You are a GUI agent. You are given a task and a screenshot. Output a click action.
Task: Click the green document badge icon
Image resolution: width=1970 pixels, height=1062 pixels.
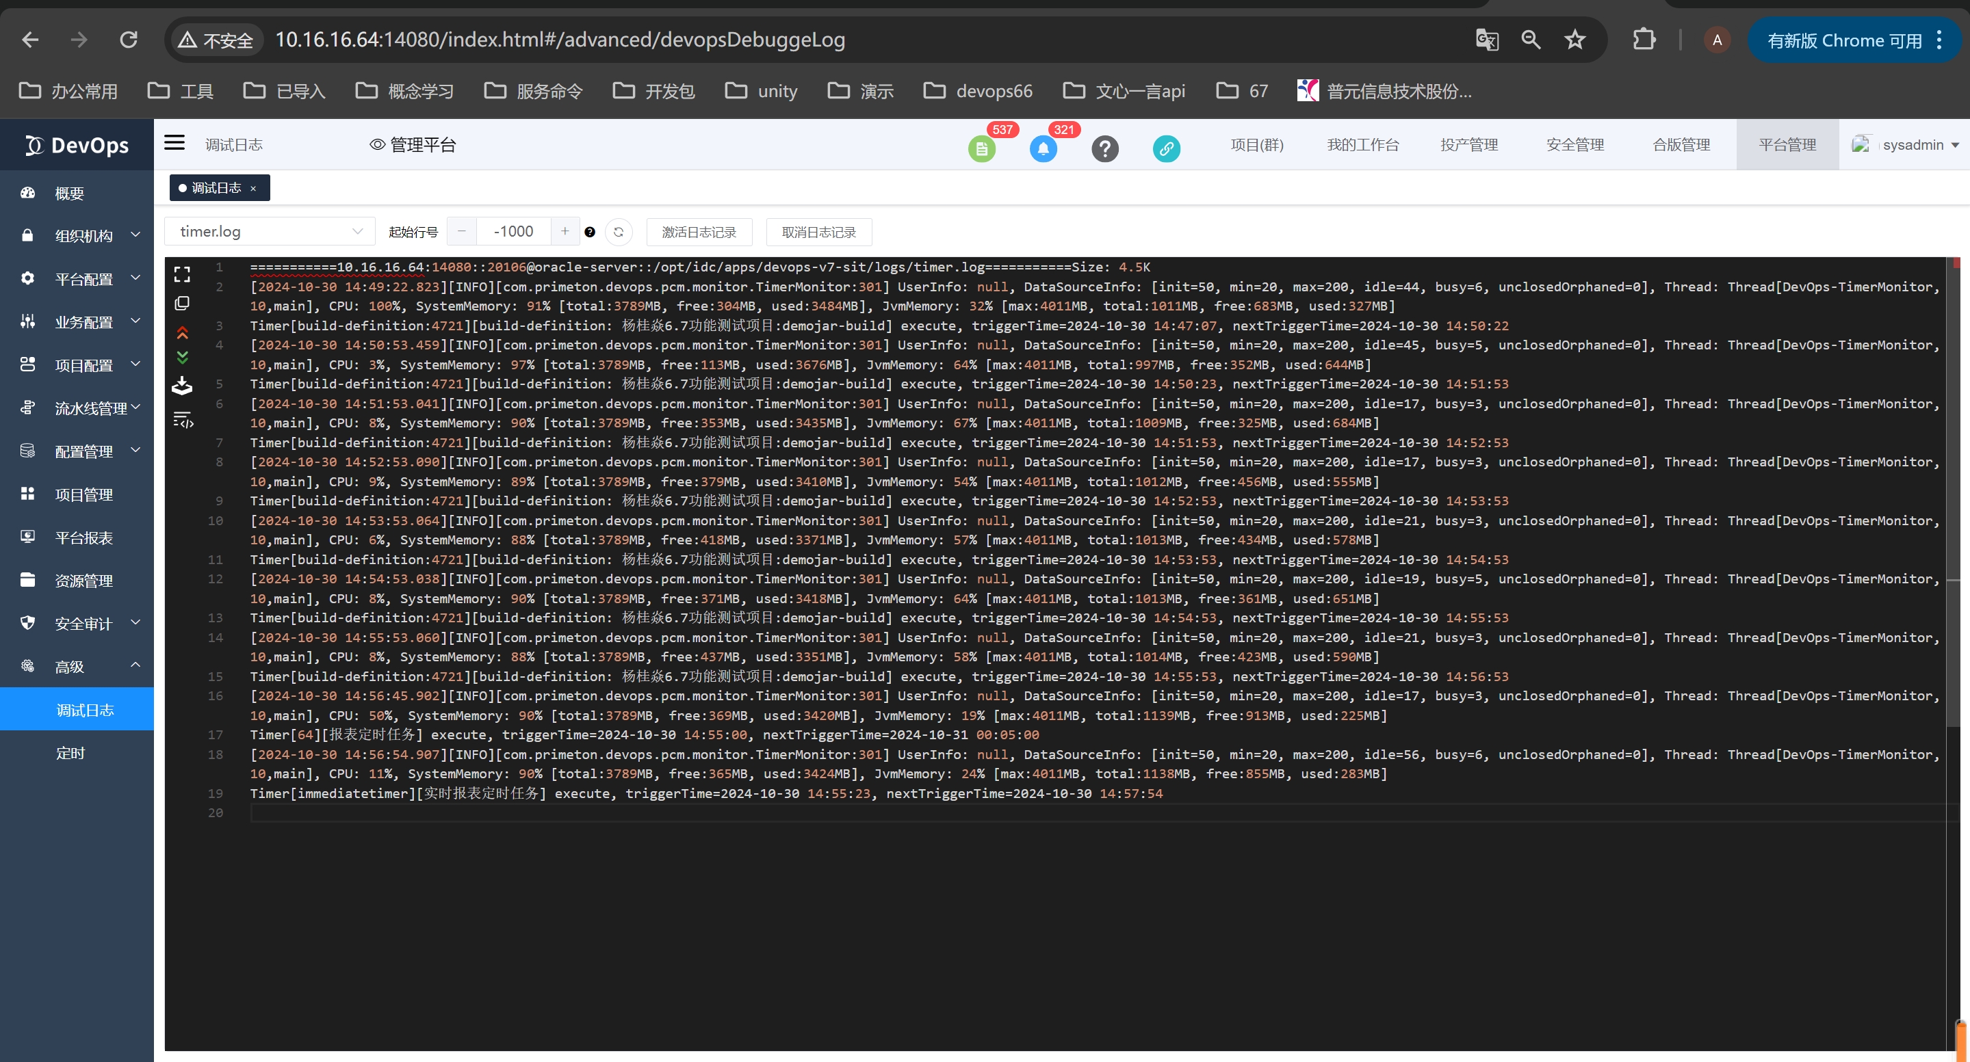982,148
